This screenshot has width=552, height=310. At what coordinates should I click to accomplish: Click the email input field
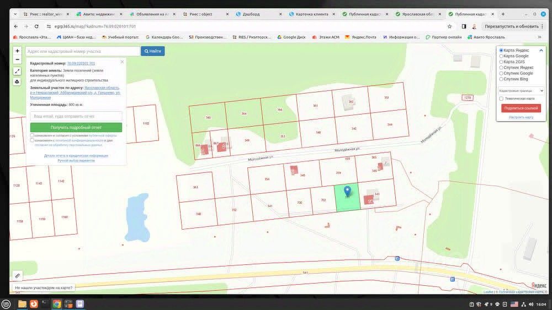[76, 116]
